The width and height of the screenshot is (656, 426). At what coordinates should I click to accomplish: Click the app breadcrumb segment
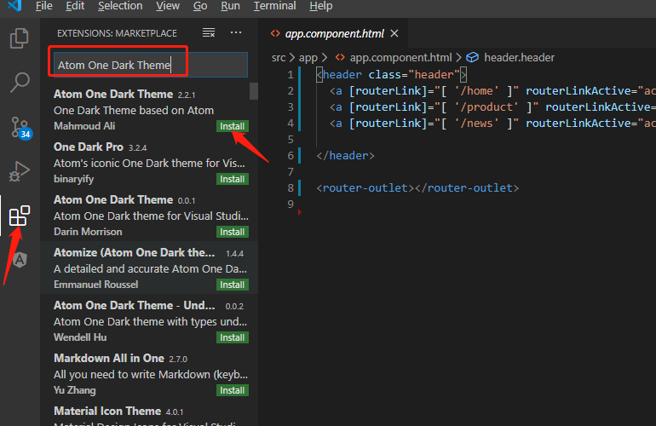coord(308,58)
